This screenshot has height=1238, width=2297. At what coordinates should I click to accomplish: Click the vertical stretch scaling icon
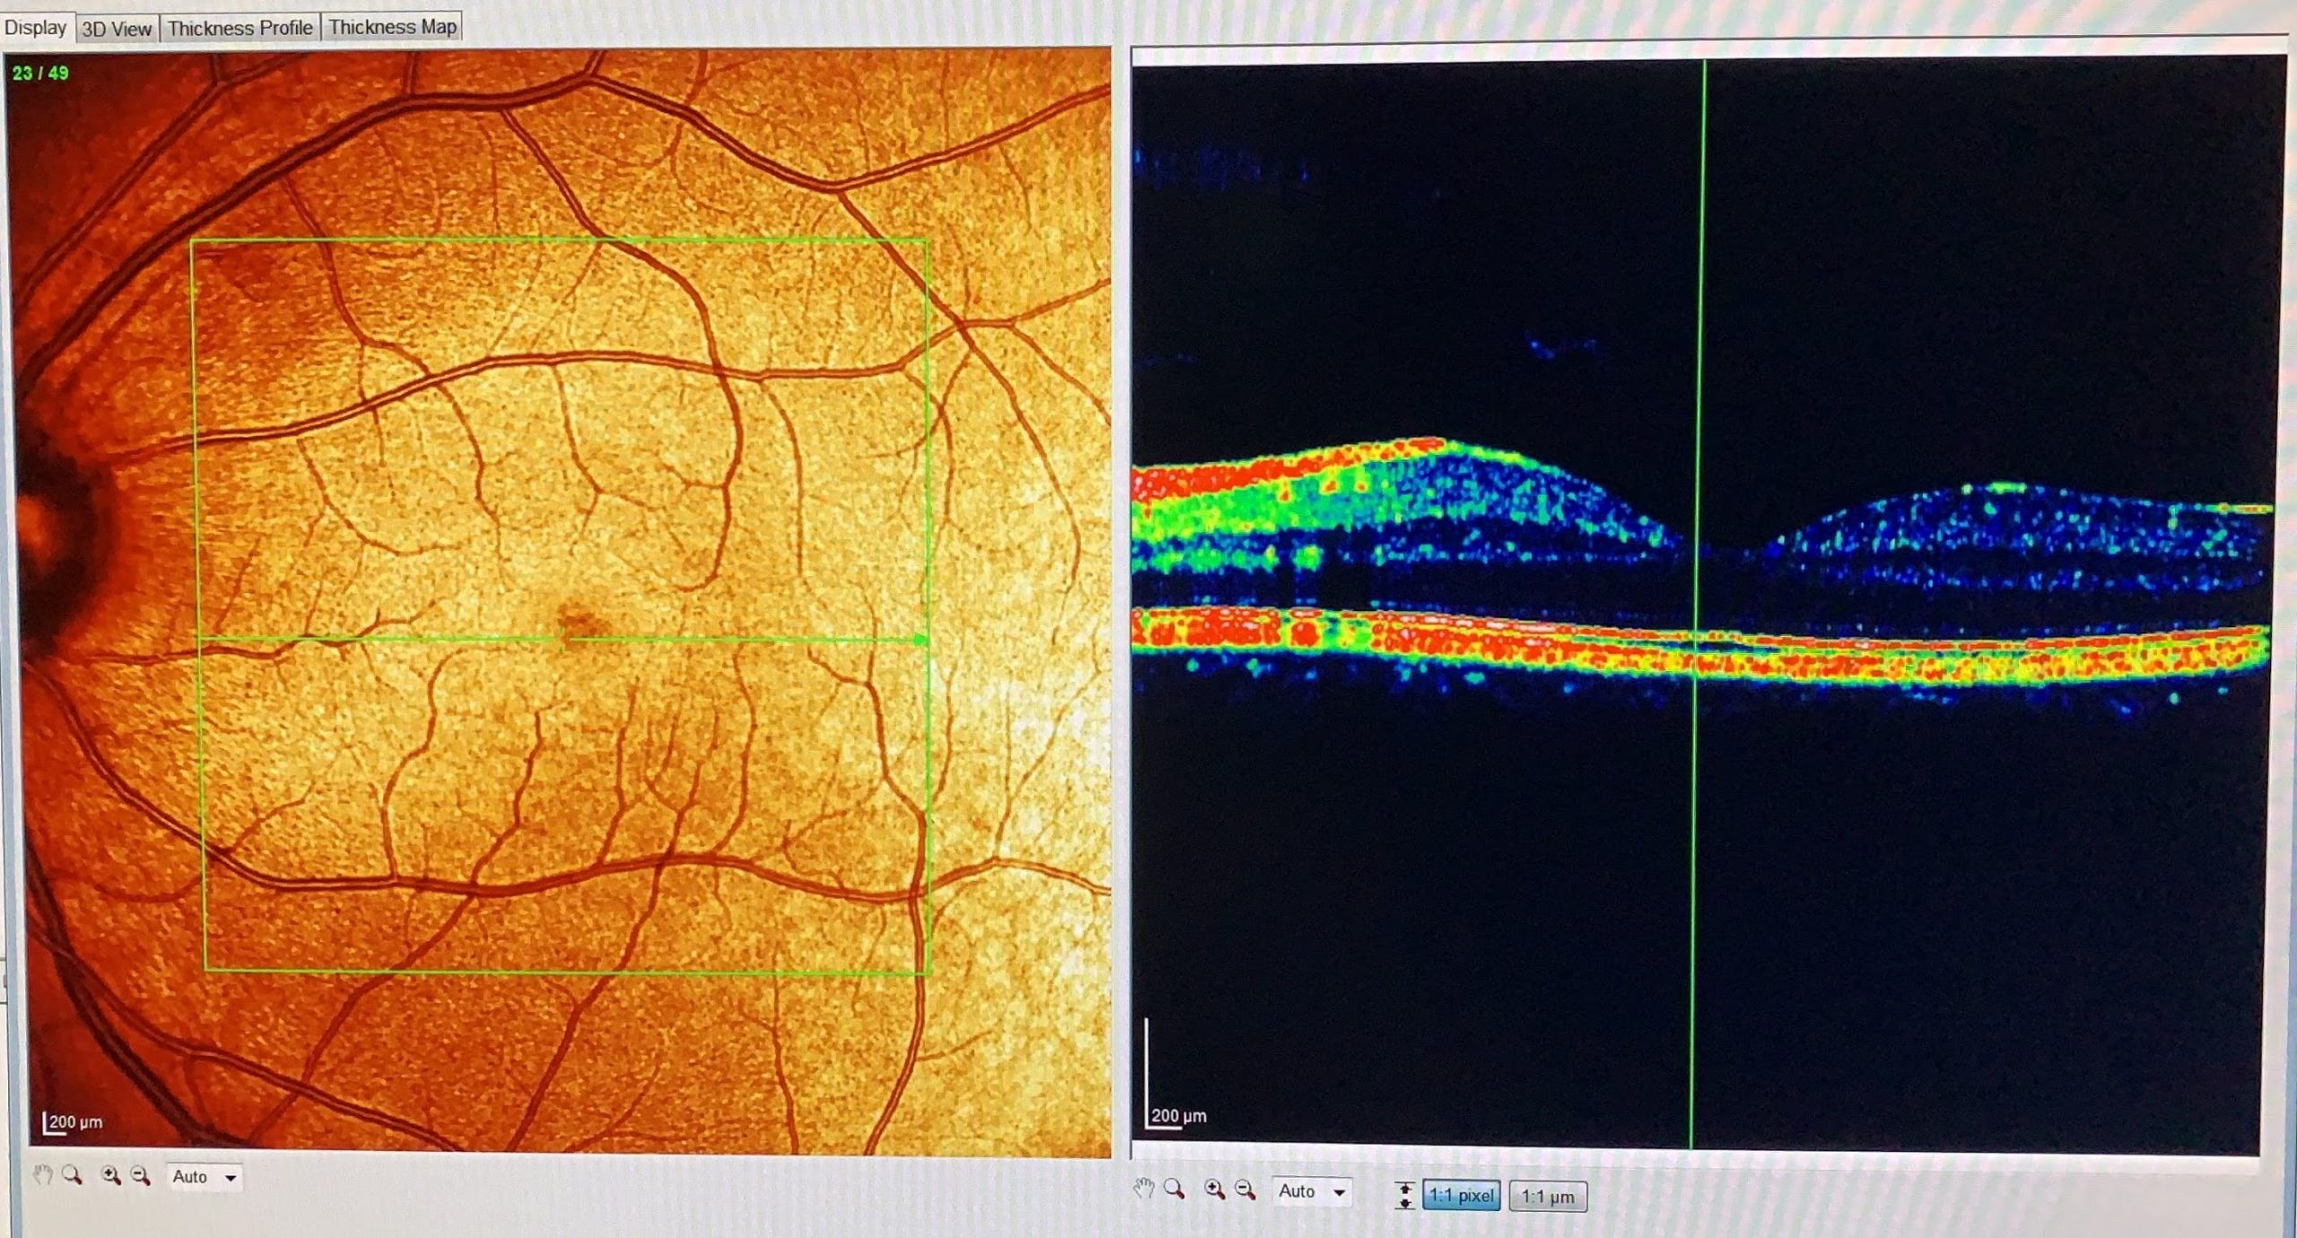pyautogui.click(x=1404, y=1196)
